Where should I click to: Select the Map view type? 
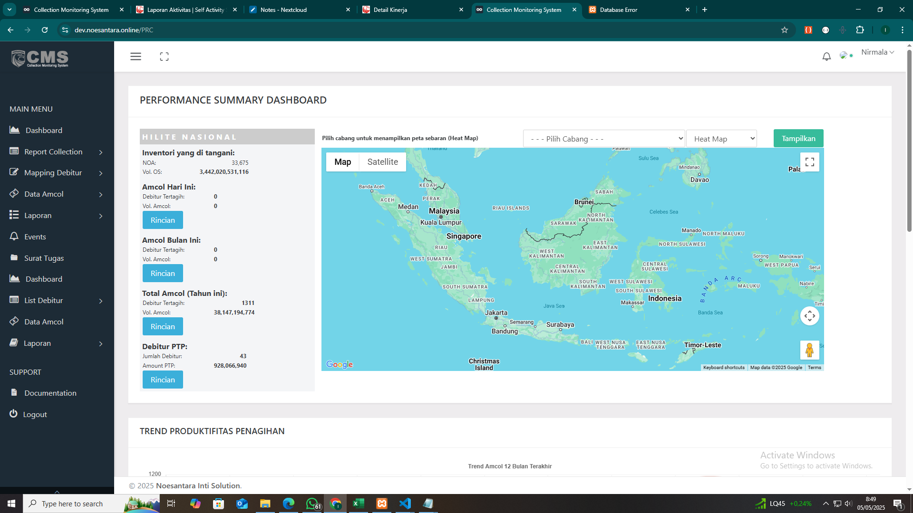click(342, 162)
